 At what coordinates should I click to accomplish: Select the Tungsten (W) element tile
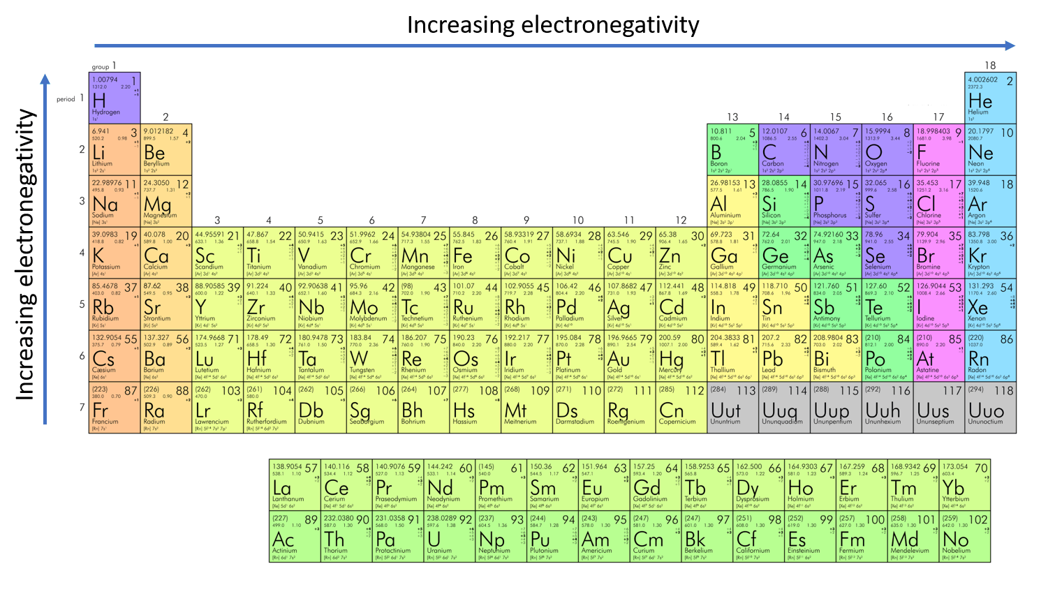372,356
